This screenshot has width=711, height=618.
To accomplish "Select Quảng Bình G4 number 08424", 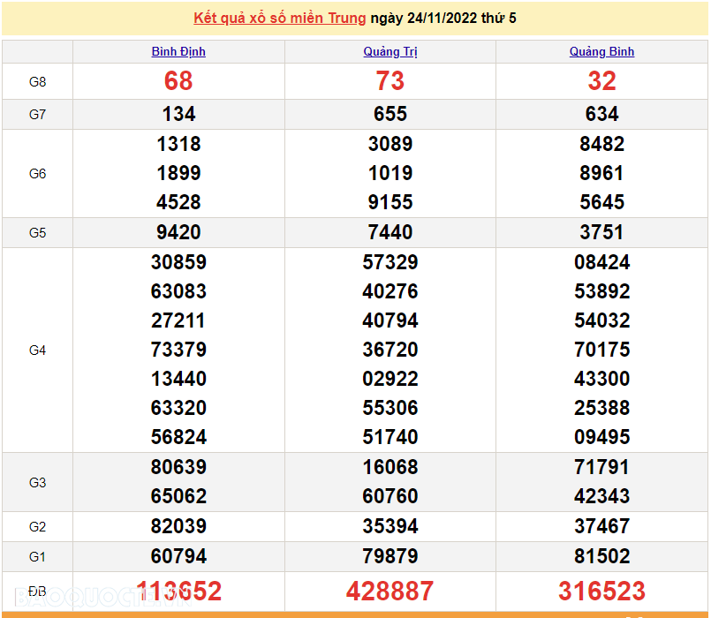I will (602, 262).
